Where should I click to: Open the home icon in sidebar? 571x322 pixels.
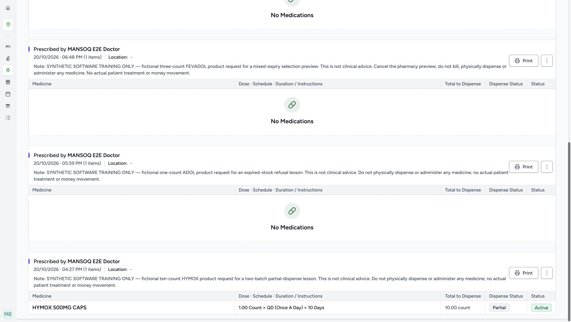click(x=8, y=8)
